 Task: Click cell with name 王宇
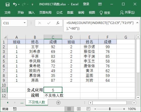click(35, 47)
